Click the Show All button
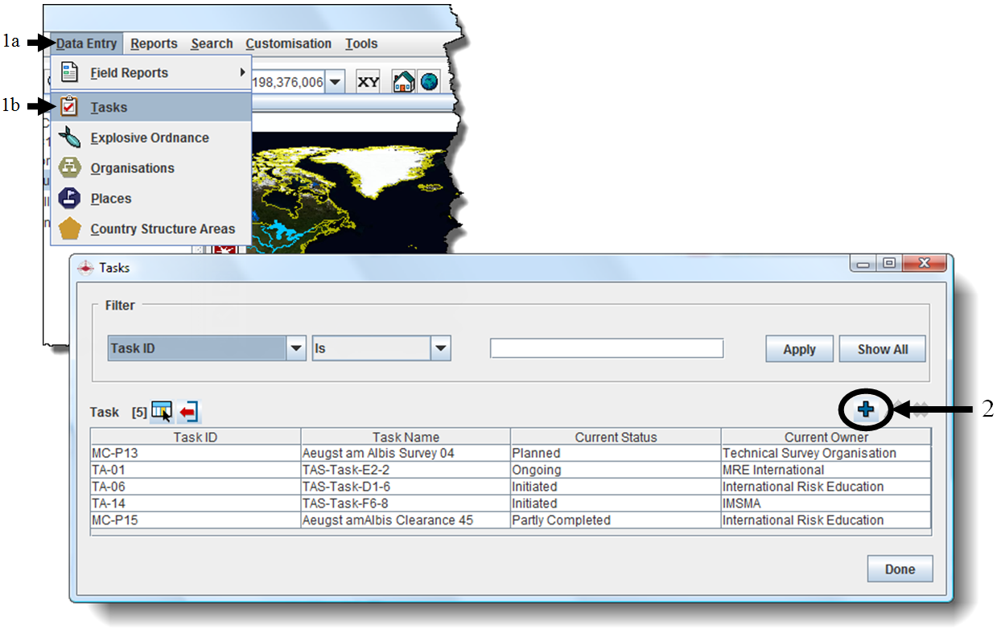997x629 pixels. click(882, 349)
